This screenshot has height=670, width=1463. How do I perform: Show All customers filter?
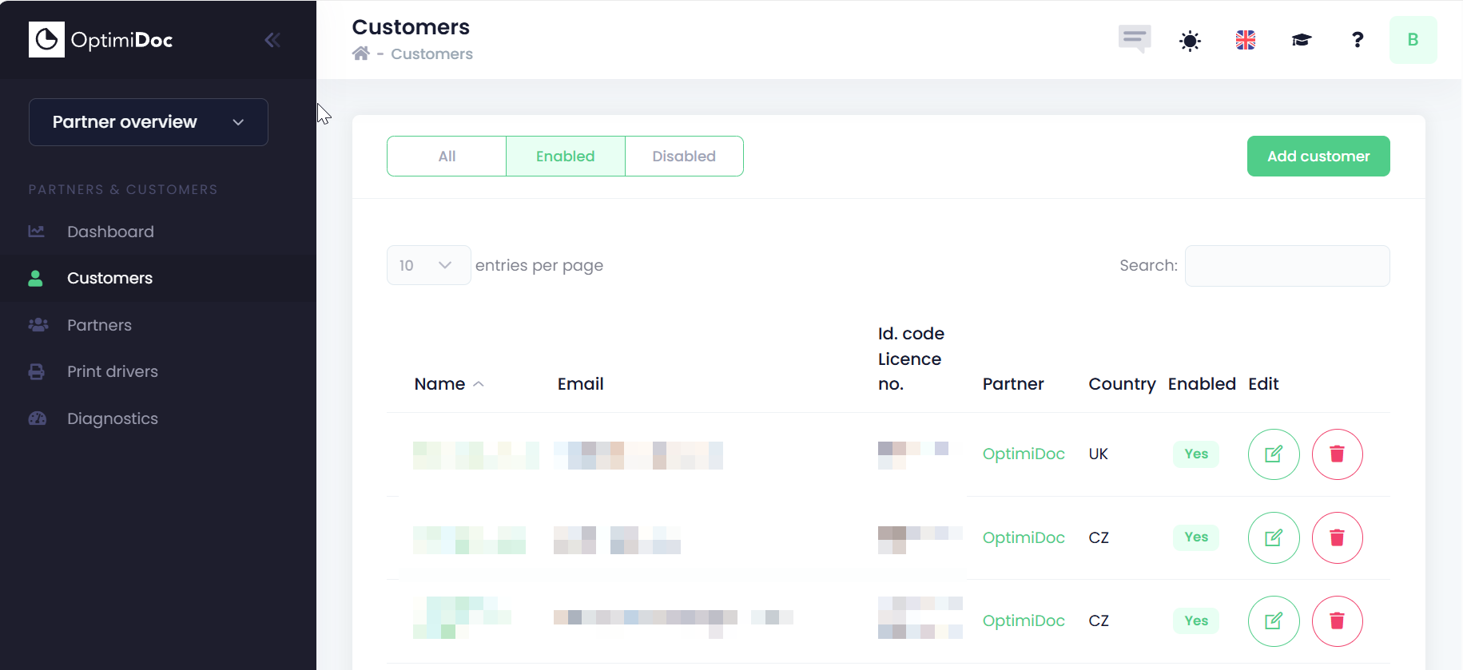pos(447,157)
